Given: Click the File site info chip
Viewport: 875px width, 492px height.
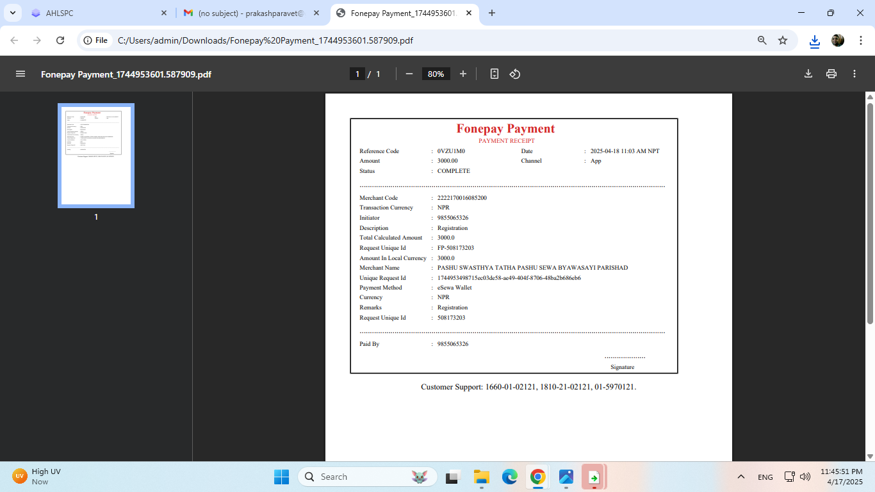Looking at the screenshot, I should pyautogui.click(x=95, y=40).
